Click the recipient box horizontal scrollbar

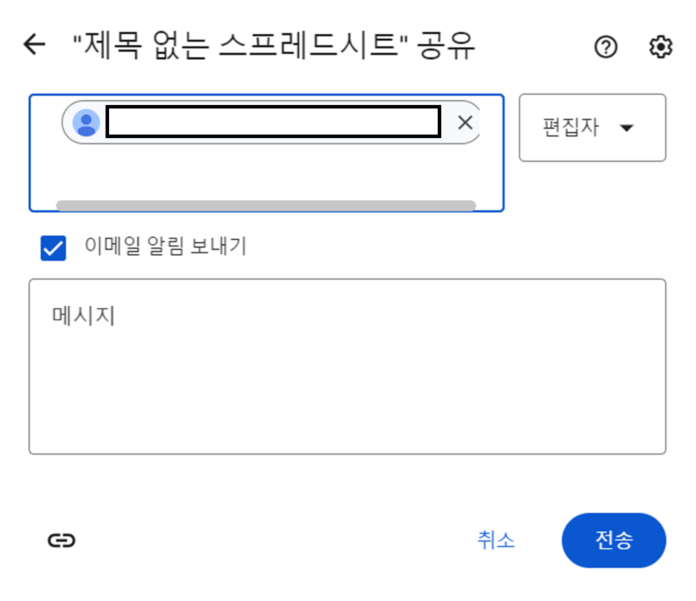click(x=266, y=205)
